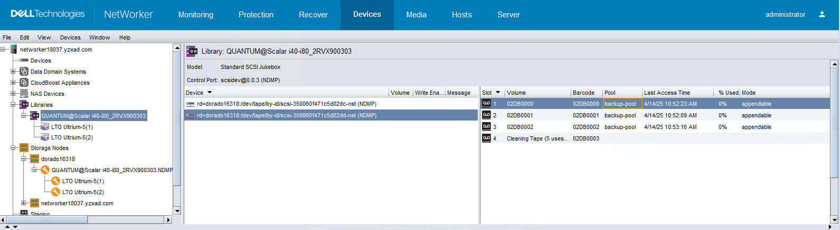Click the library icon in the Library header
The height and width of the screenshot is (230, 840).
[x=192, y=51]
